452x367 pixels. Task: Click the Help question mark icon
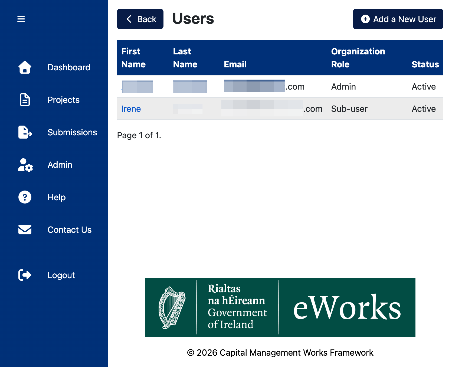(x=25, y=197)
